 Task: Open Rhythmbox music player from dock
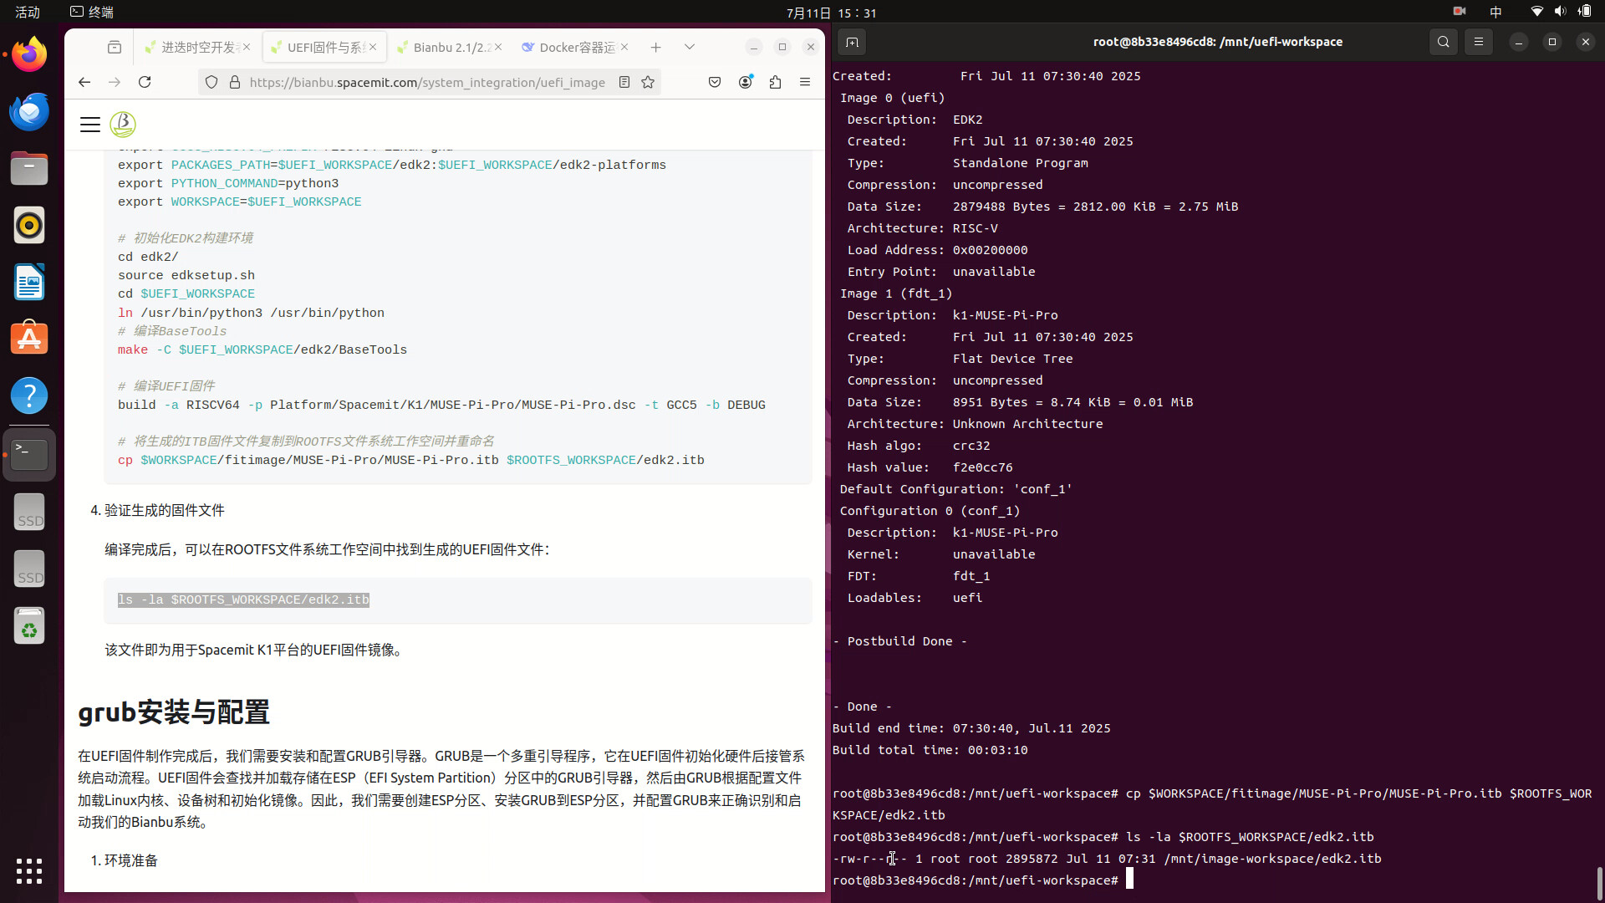[29, 225]
